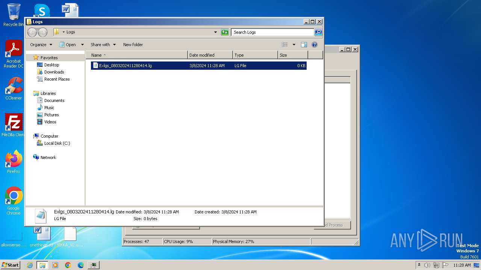This screenshot has width=481, height=270.
Task: Click the Logs folder path in address bar
Action: coord(71,32)
